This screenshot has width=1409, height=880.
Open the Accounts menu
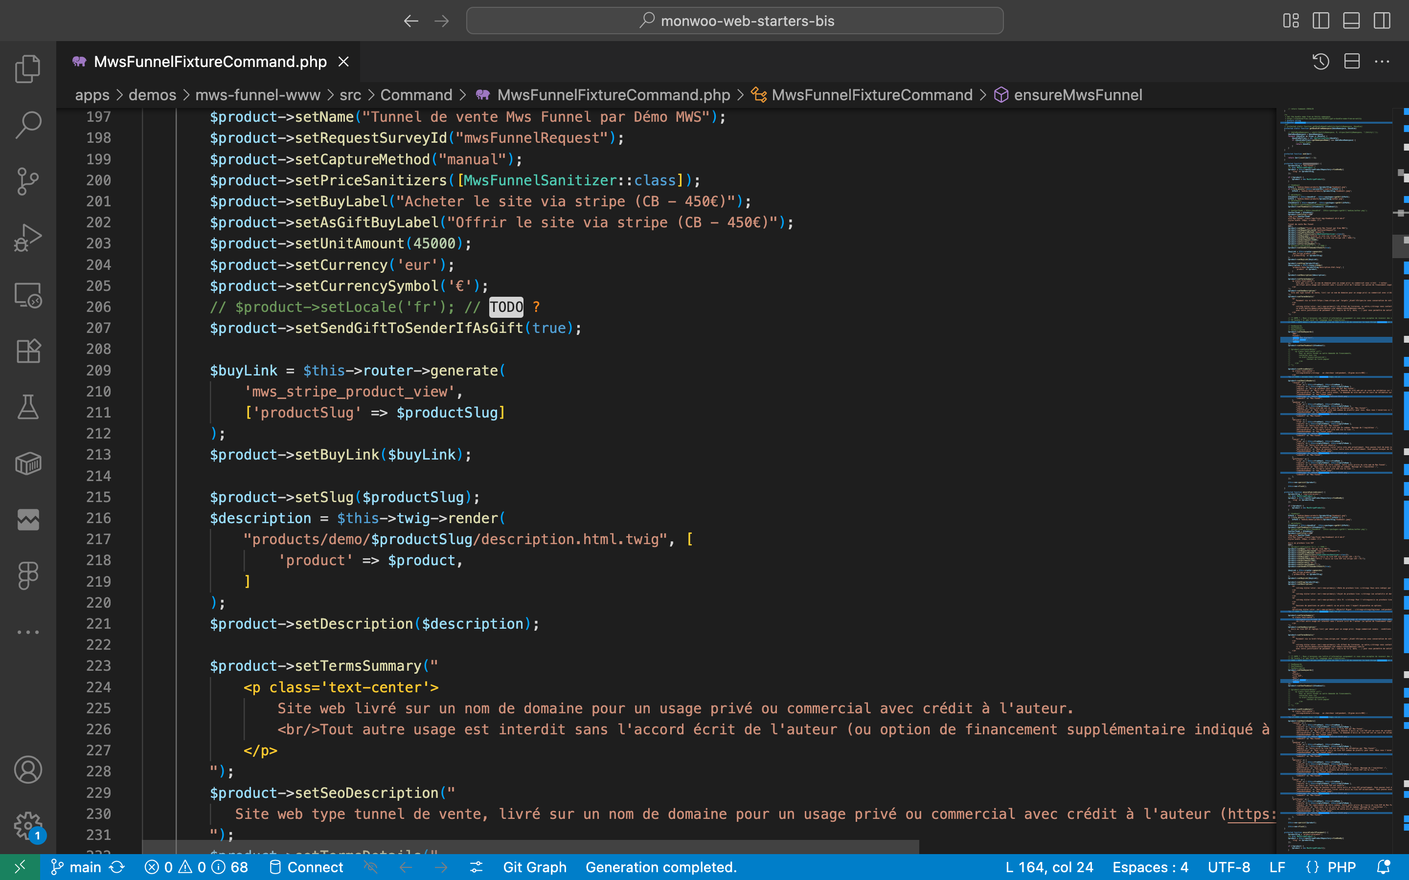click(27, 770)
